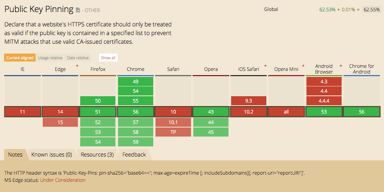Screen dimensions: 384x192
Task: Toggle the Show all versions button
Action: (x=108, y=58)
